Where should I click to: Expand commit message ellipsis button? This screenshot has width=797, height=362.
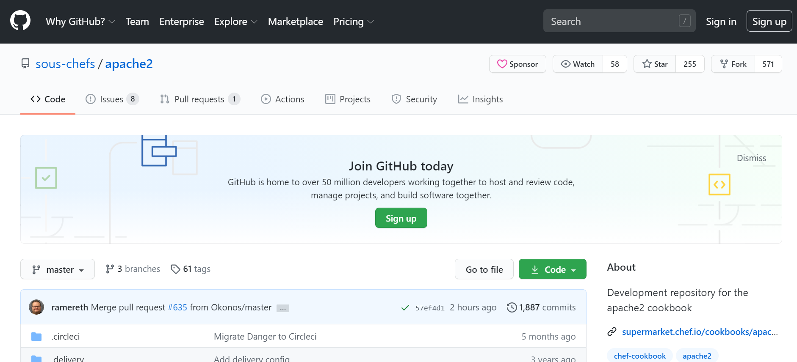click(283, 308)
